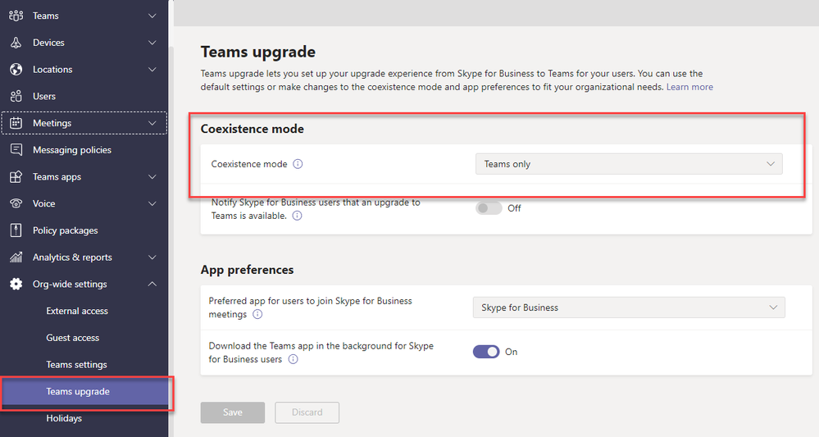Click the Teams people icon in sidebar

pos(16,16)
